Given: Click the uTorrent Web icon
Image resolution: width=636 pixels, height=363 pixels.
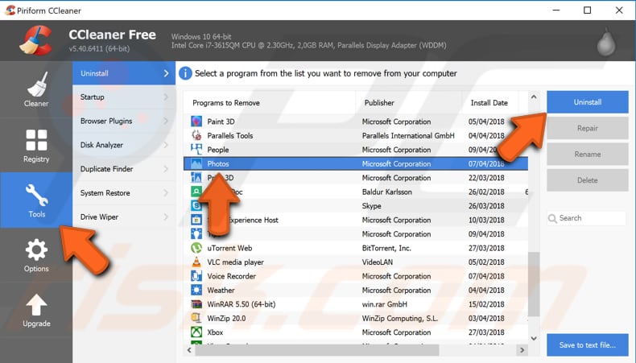Looking at the screenshot, I should pos(196,248).
